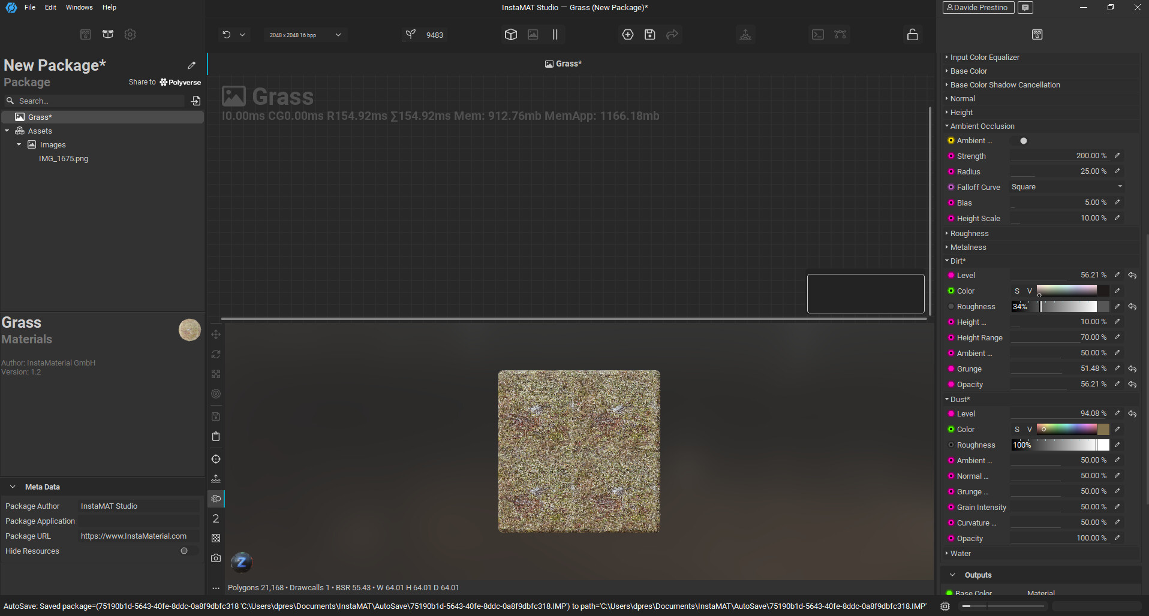Click the padlock icon in top toolbar
The width and height of the screenshot is (1149, 616).
(912, 35)
